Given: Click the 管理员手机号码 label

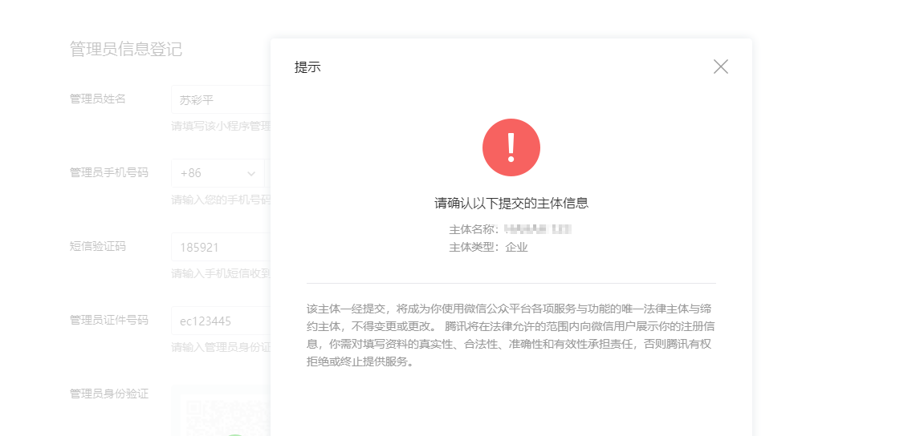Looking at the screenshot, I should click(x=108, y=172).
